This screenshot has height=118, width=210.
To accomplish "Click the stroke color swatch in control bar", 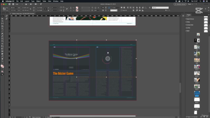I will click(x=77, y=10).
